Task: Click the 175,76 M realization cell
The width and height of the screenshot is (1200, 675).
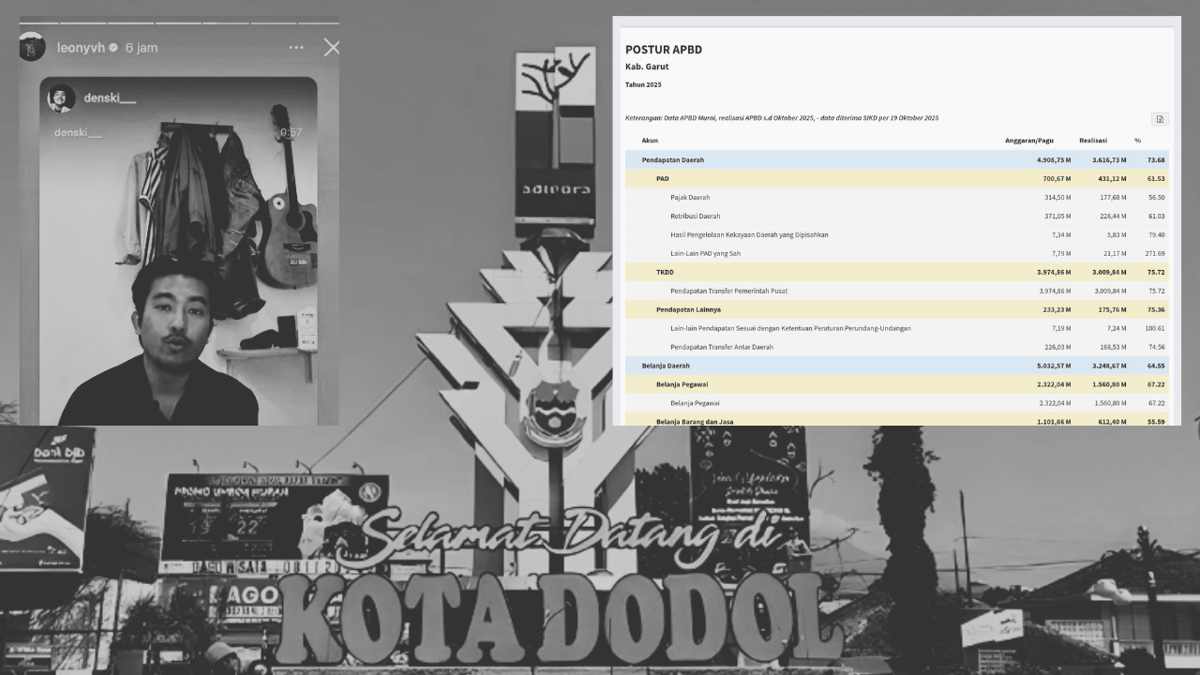Action: coord(1112,310)
